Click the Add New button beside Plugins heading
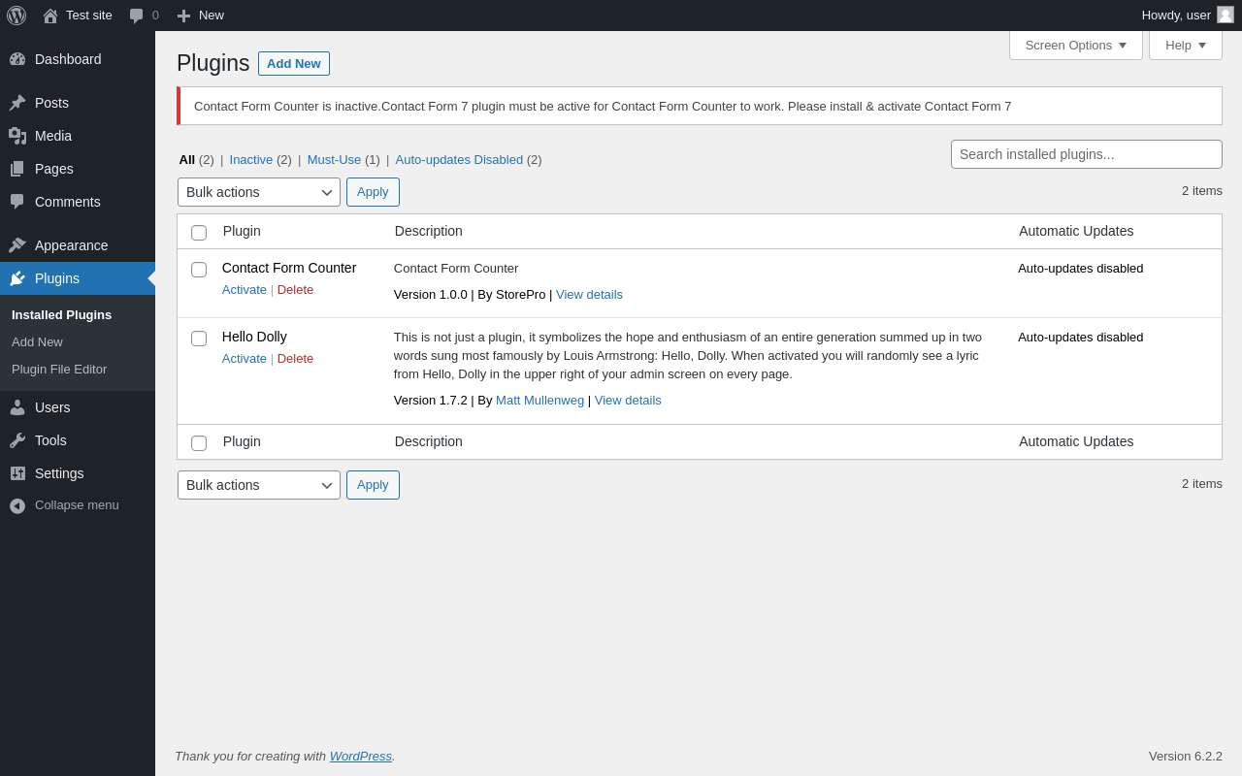The height and width of the screenshot is (776, 1242). 294,64
